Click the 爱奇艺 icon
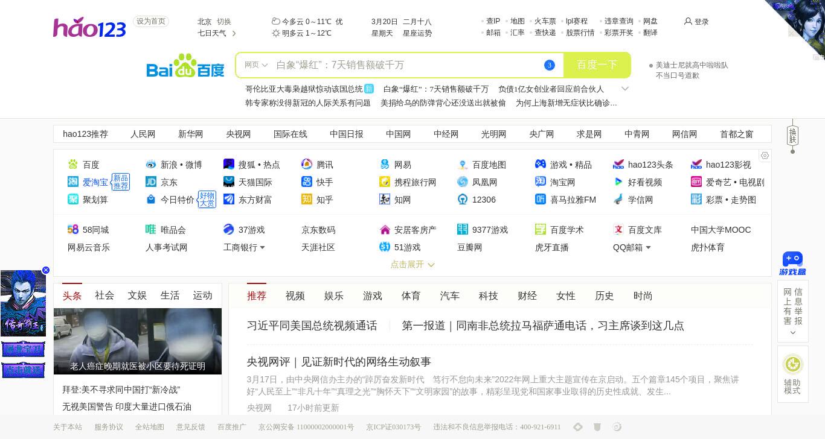This screenshot has height=439, width=825. click(x=696, y=182)
